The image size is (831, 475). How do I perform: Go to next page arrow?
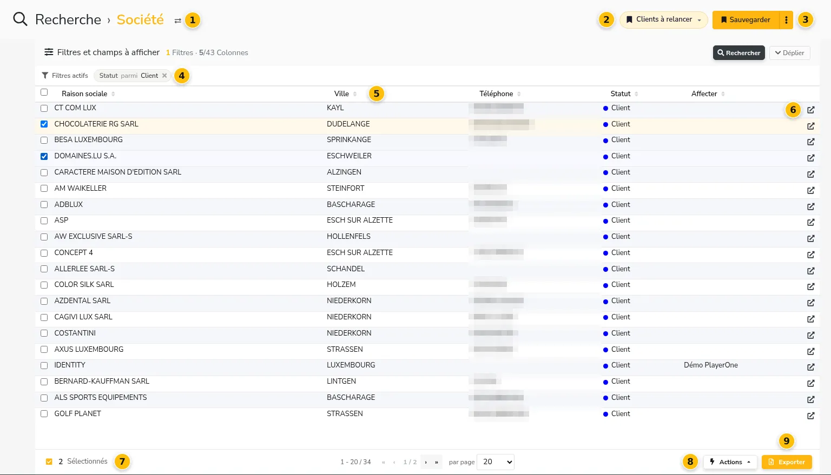(426, 462)
